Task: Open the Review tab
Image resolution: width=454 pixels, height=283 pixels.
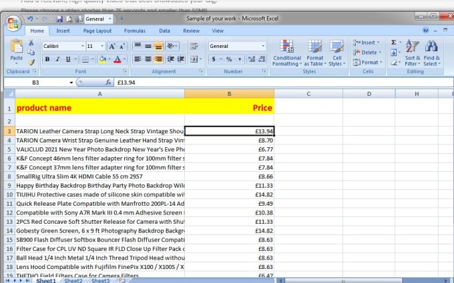Action: (191, 31)
